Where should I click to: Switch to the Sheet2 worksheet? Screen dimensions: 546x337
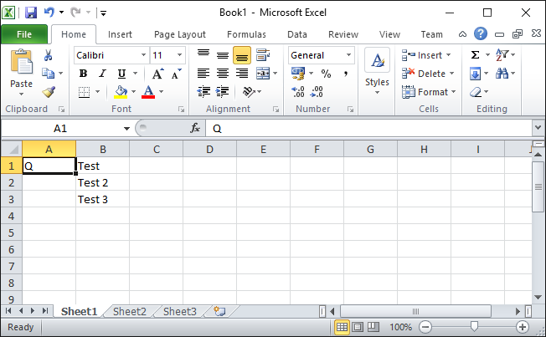coord(130,311)
